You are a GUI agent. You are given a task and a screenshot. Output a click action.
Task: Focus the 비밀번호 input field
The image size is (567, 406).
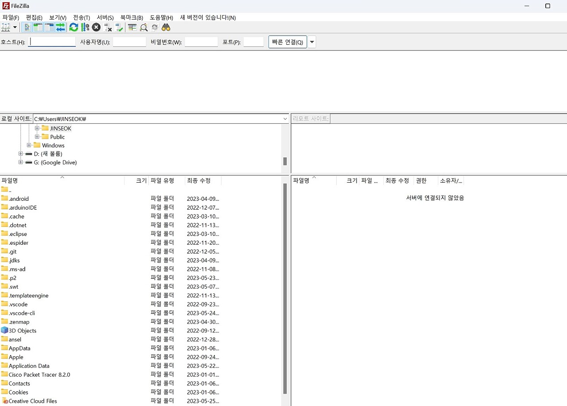(x=201, y=42)
